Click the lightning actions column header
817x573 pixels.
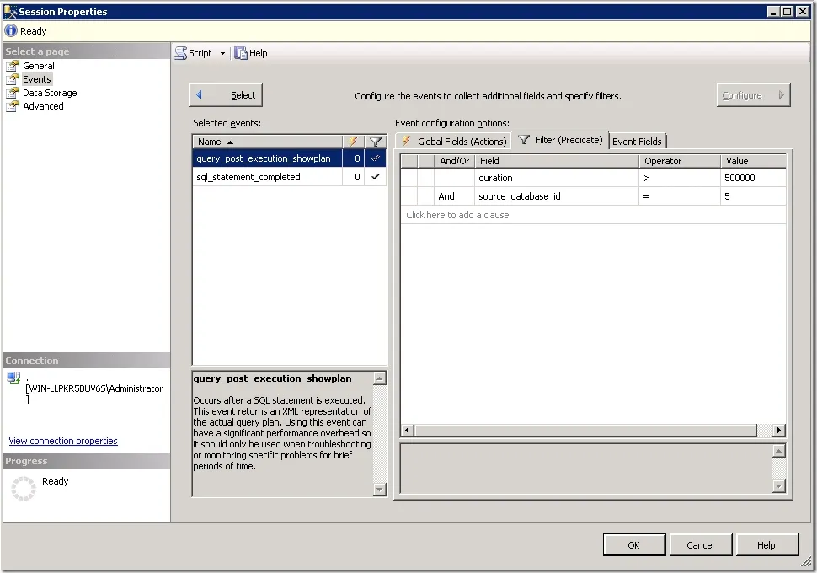pyautogui.click(x=353, y=142)
